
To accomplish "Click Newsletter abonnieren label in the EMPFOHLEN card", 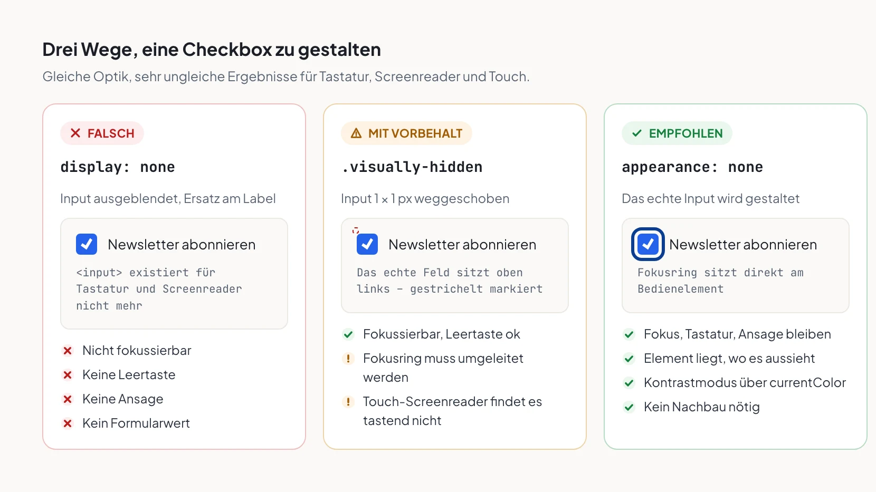I will [743, 245].
